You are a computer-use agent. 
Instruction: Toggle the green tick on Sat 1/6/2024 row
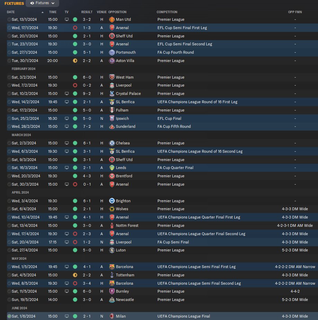click(x=9, y=316)
